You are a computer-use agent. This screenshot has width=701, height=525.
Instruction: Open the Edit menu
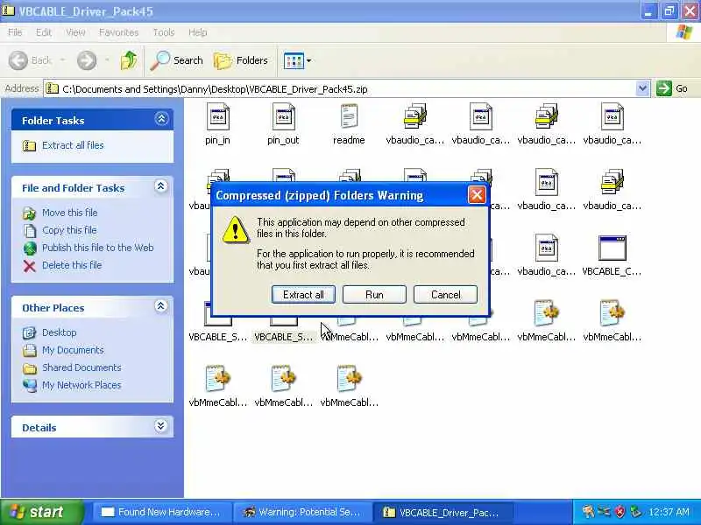pos(43,32)
